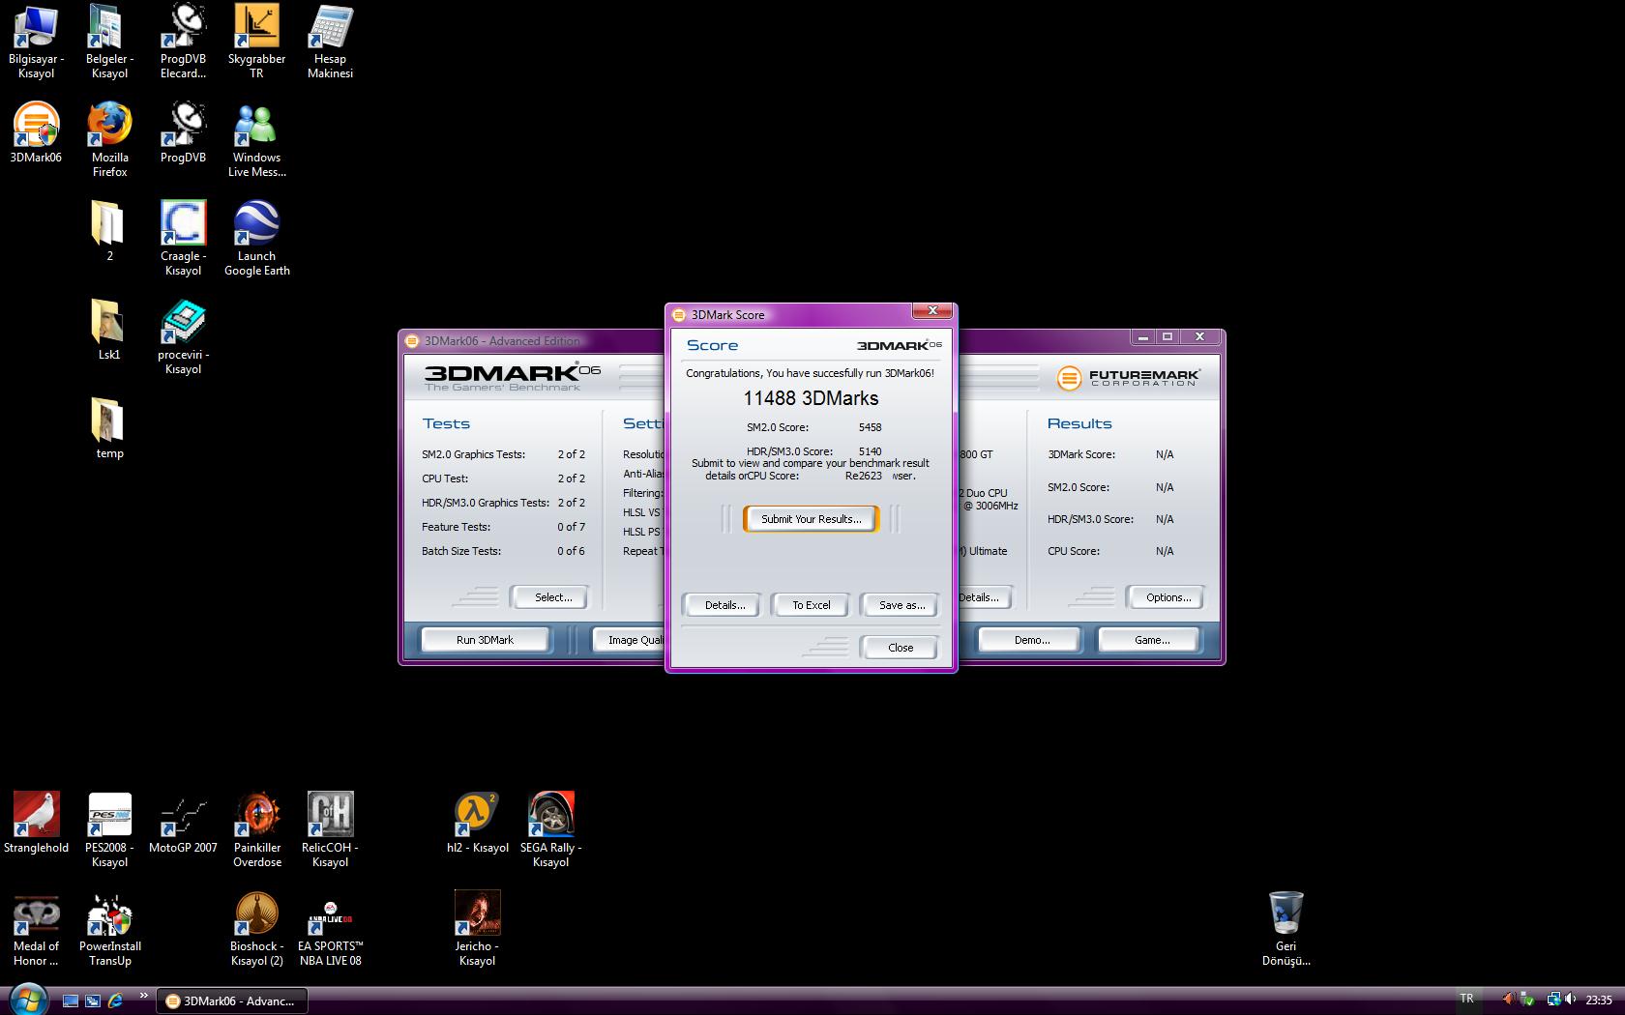Click TR language indicator
The image size is (1625, 1015).
(x=1466, y=1000)
